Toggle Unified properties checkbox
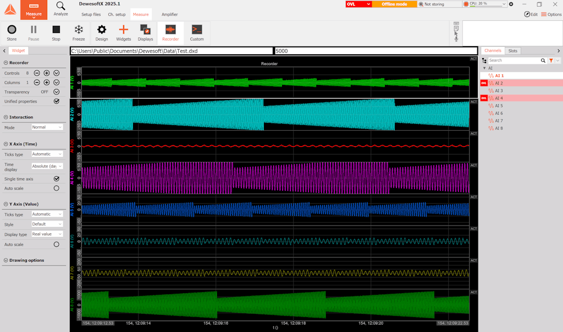Screen dimensions: 563x332 (x=57, y=102)
